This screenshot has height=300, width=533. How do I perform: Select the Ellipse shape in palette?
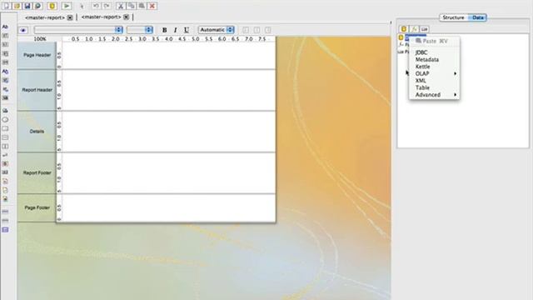(x=5, y=120)
